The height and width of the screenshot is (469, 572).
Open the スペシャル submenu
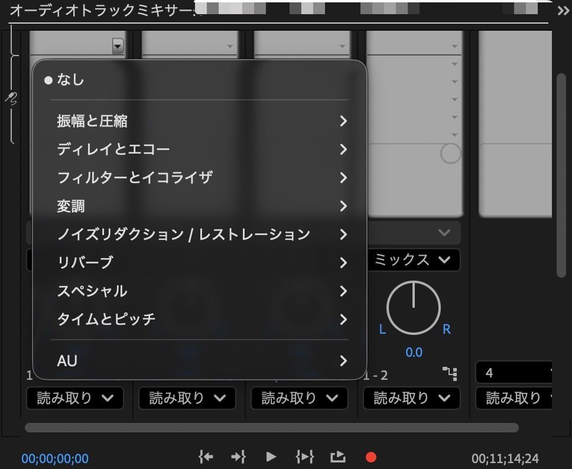click(200, 291)
